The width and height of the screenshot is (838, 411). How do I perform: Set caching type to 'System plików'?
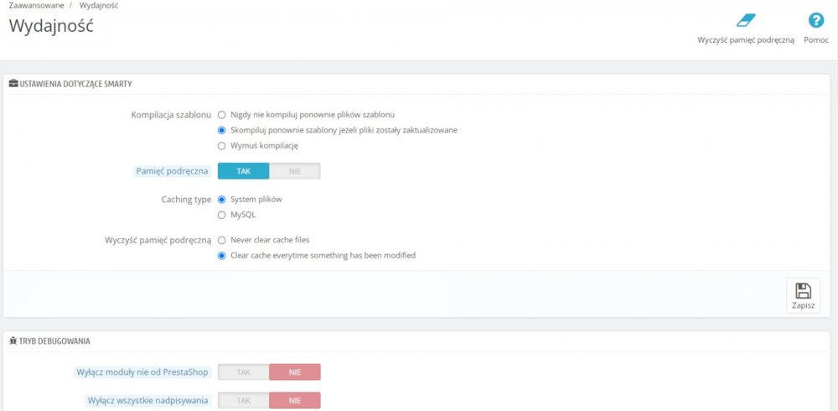click(222, 200)
